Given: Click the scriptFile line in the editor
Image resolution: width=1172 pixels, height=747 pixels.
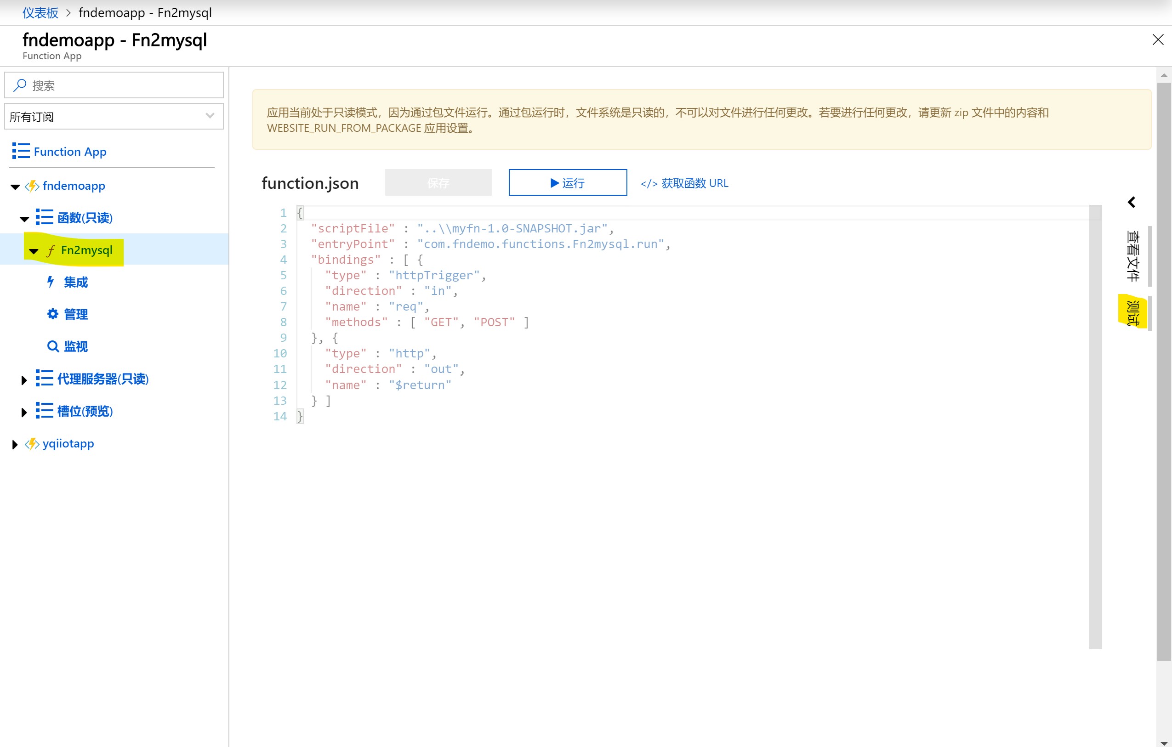Looking at the screenshot, I should tap(462, 228).
